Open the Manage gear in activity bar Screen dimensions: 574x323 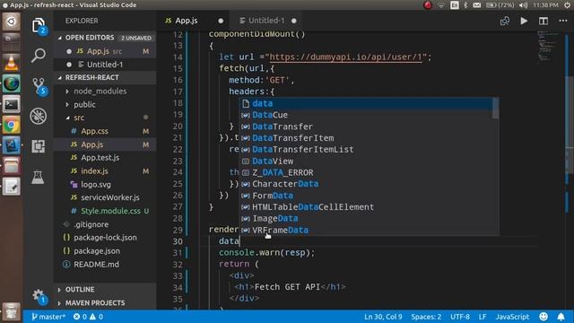[39, 296]
